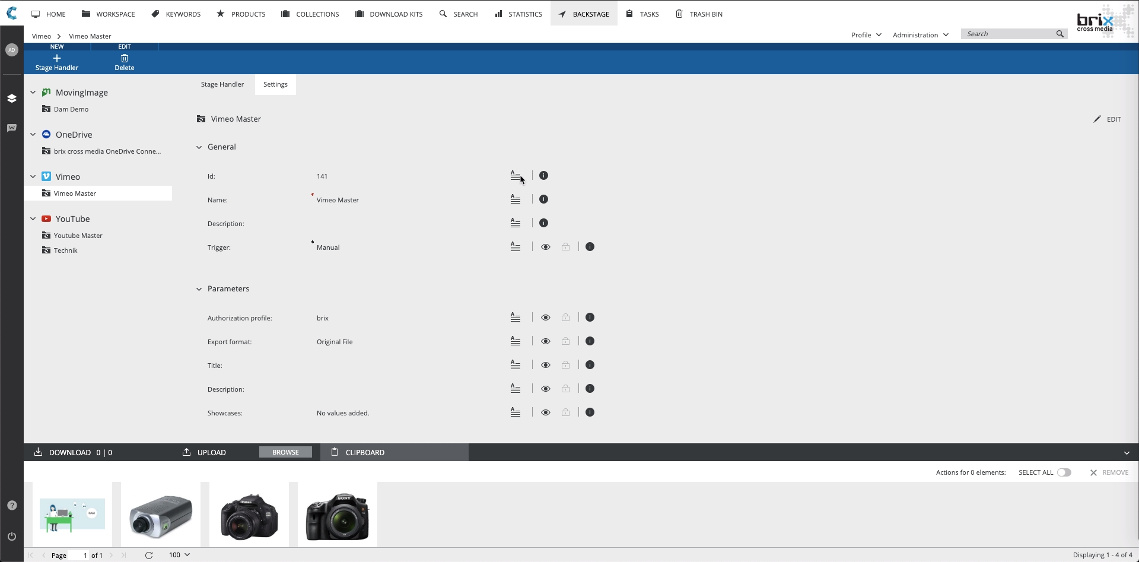Screen dimensions: 1139x562
Task: Turn on the SELECT ALL switch
Action: click(x=1064, y=472)
